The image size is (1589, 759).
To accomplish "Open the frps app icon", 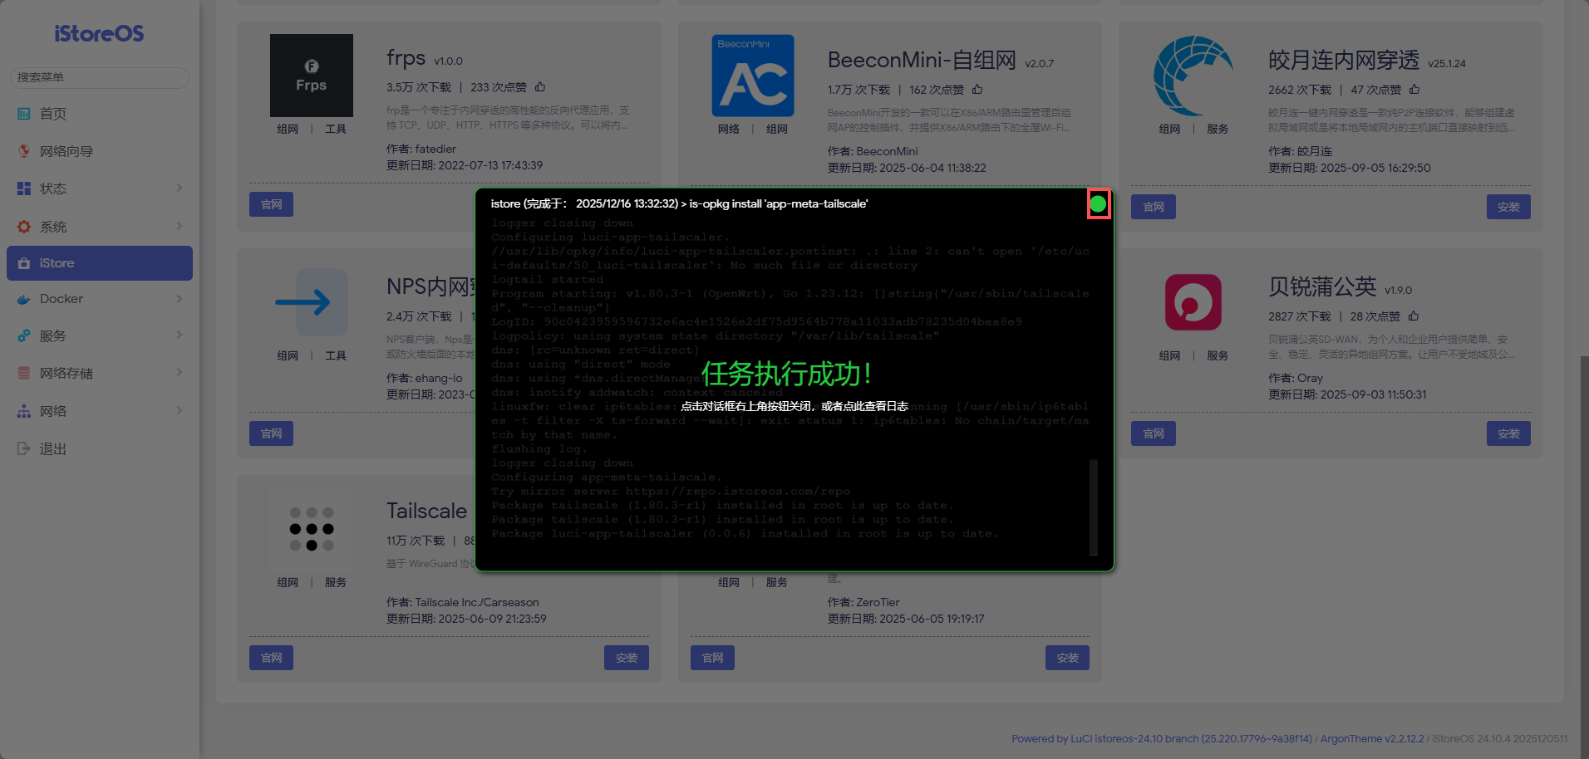I will click(312, 75).
